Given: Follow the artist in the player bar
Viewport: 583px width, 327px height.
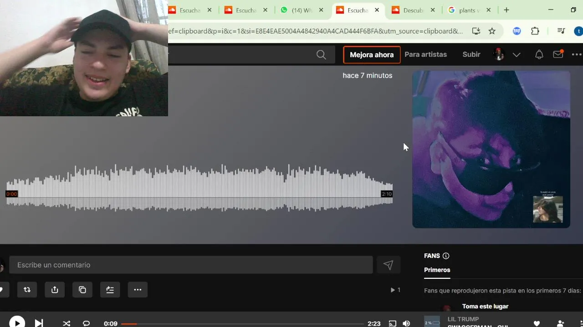Looking at the screenshot, I should pyautogui.click(x=561, y=323).
